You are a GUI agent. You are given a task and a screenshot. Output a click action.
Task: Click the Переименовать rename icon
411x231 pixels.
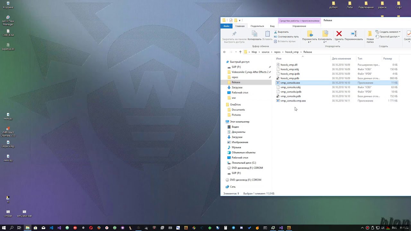tap(354, 34)
